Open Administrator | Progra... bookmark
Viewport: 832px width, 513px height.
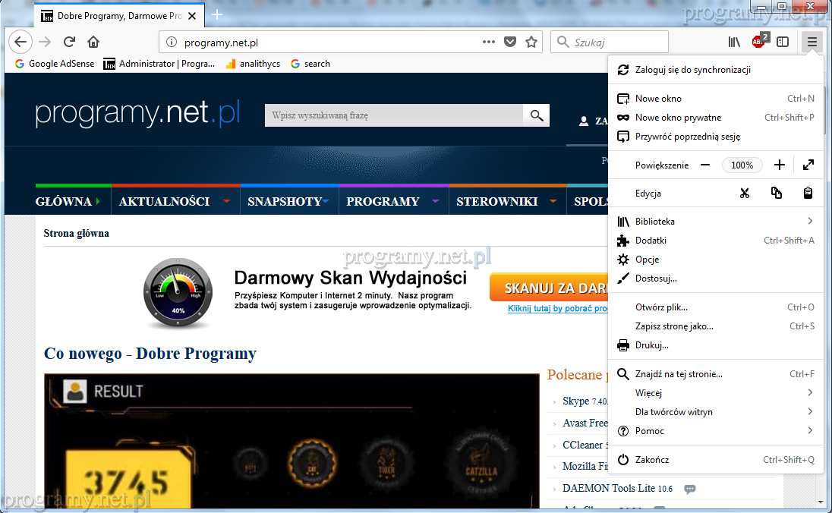pos(159,64)
